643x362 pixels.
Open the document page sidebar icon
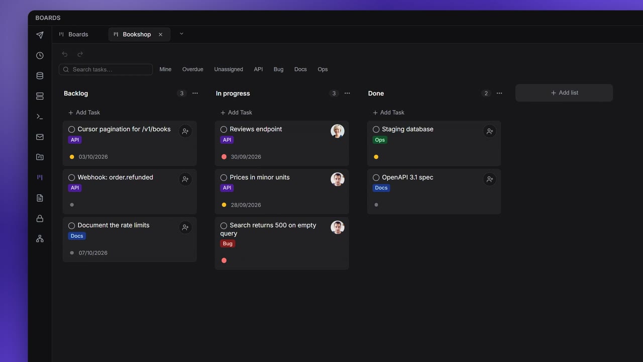pos(40,198)
